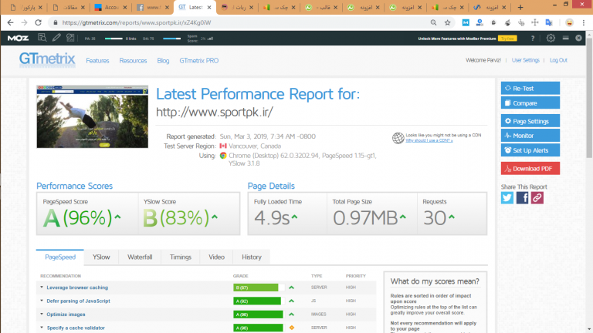
Task: Expand Defer parsing of JavaScript row
Action: pyautogui.click(x=78, y=301)
